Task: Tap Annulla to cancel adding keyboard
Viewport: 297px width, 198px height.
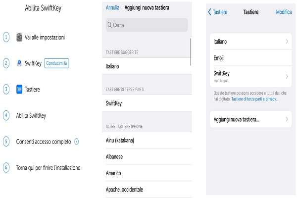Action: [x=113, y=8]
